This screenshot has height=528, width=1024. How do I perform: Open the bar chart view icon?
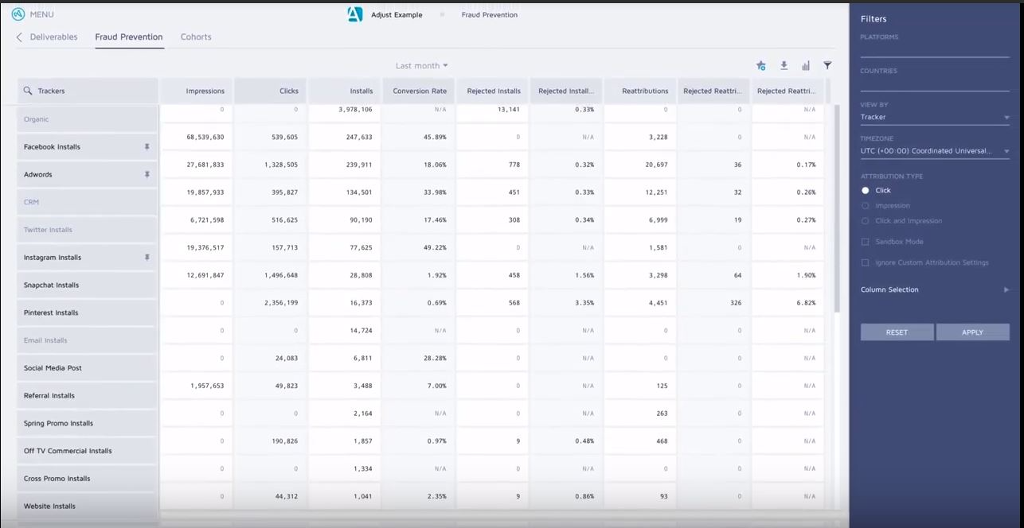click(806, 66)
